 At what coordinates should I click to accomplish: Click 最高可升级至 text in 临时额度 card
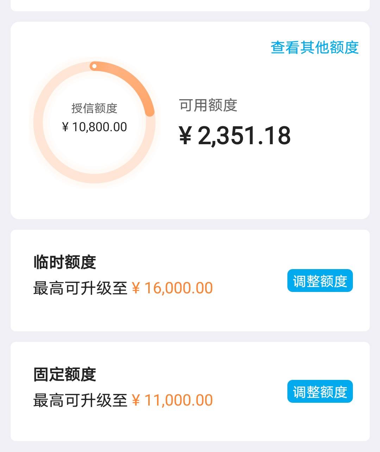pos(80,288)
